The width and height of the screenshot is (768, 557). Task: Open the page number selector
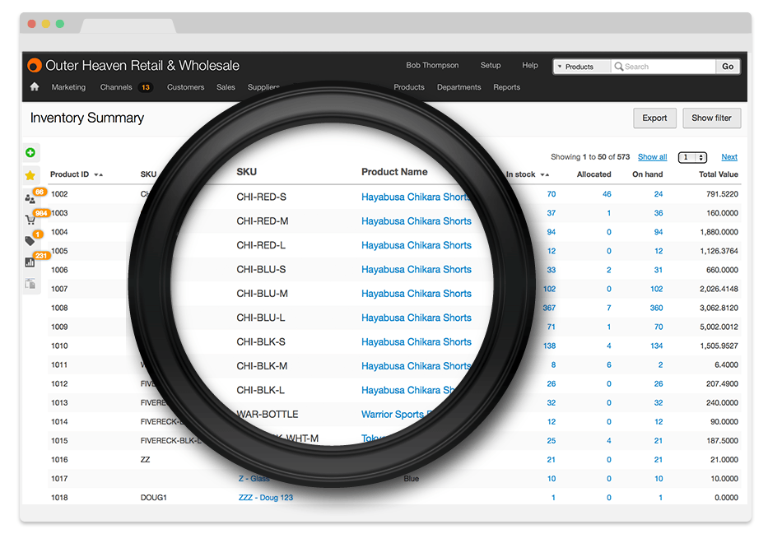[692, 157]
